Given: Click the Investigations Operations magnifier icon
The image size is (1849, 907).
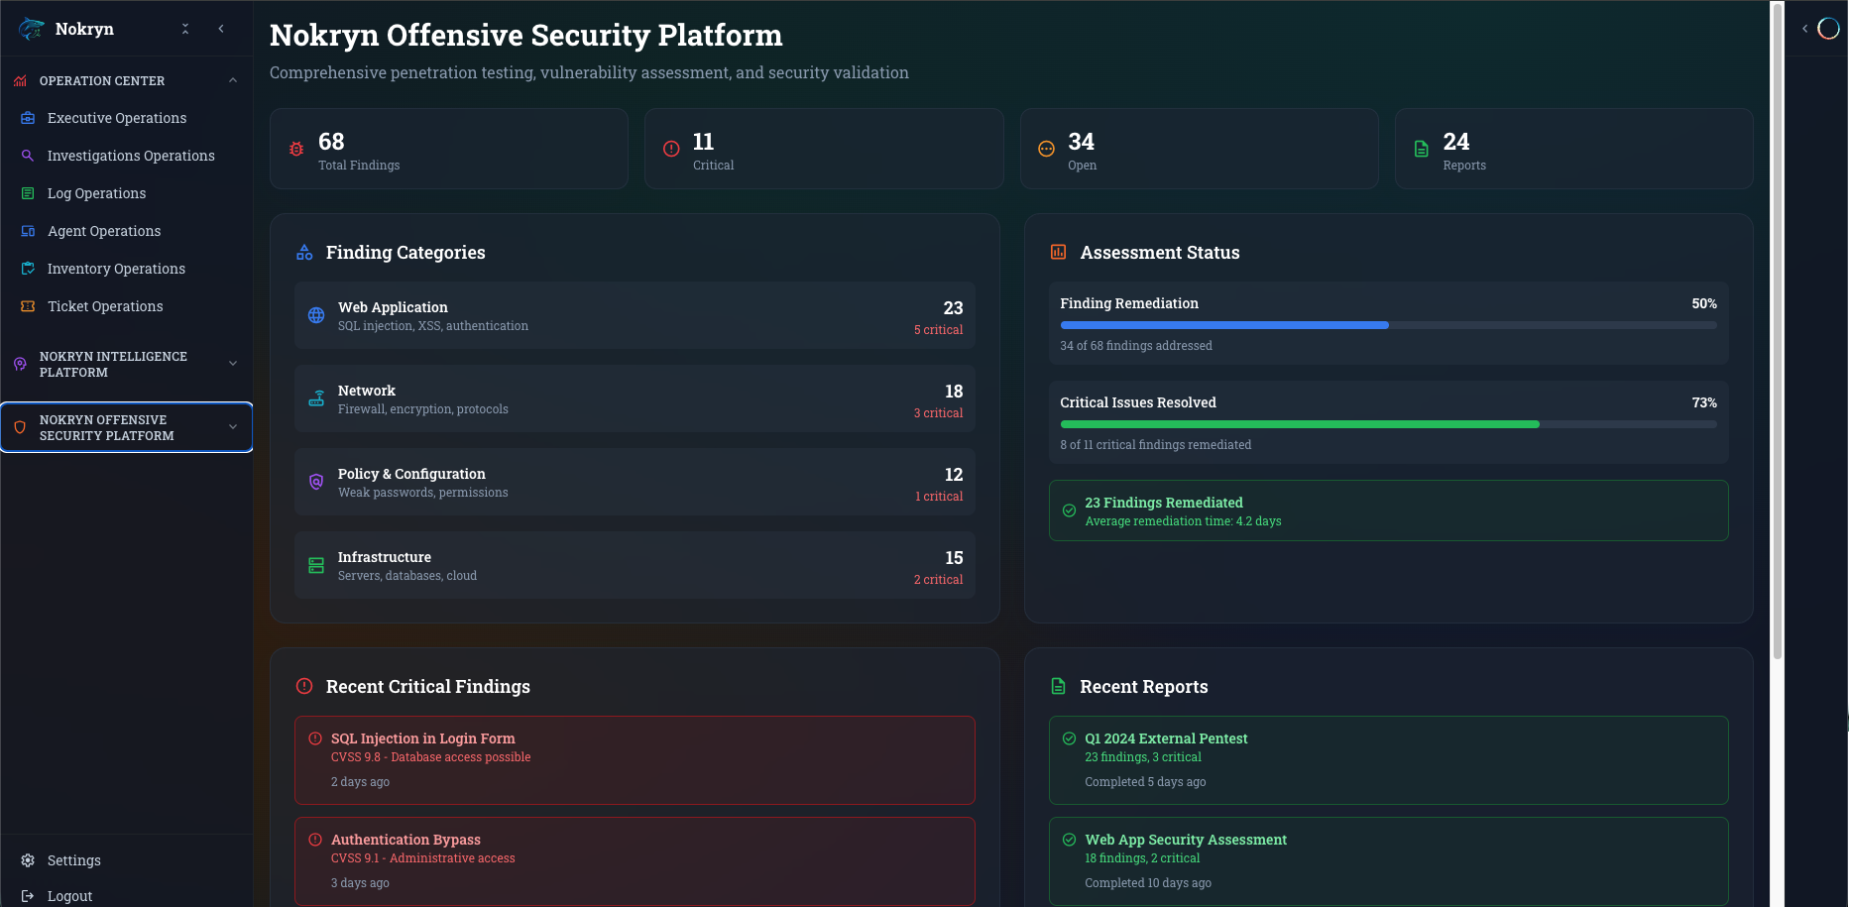Looking at the screenshot, I should [28, 156].
